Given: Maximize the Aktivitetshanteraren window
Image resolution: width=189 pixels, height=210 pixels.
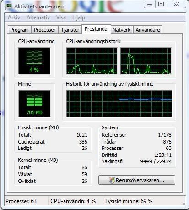Looking at the screenshot, I should point(161,4).
